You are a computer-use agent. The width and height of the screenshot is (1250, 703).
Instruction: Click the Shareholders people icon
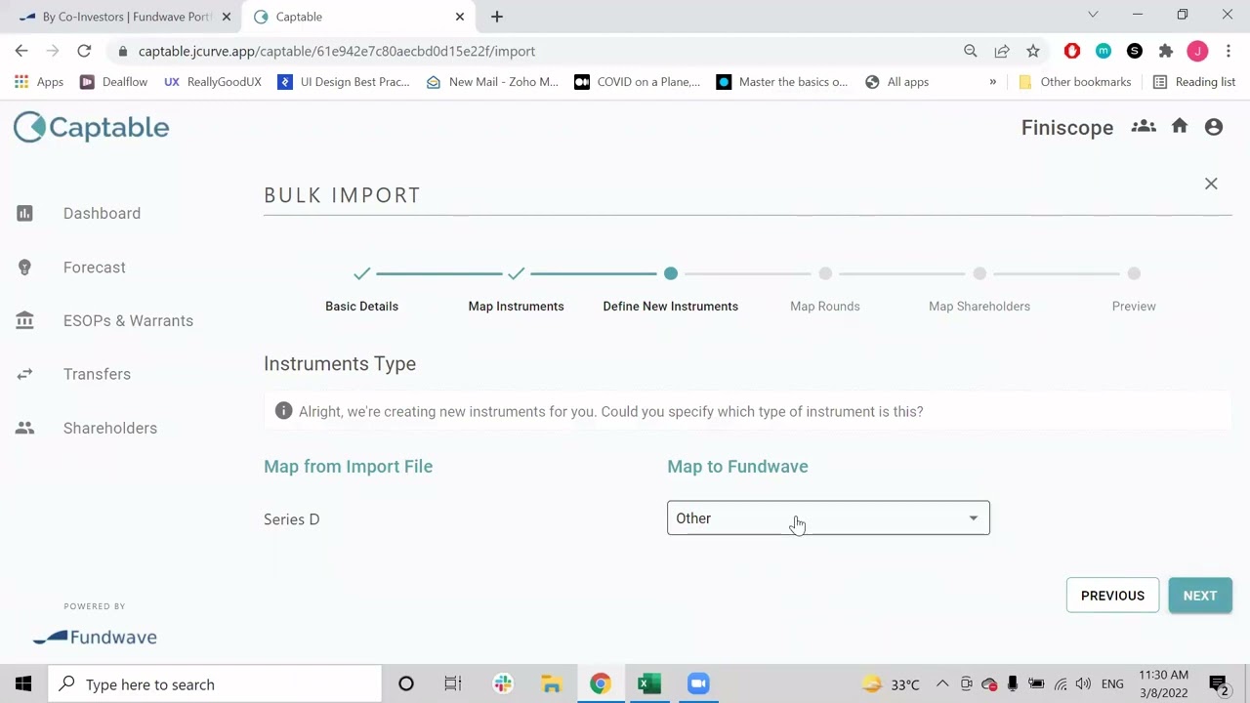pyautogui.click(x=24, y=428)
